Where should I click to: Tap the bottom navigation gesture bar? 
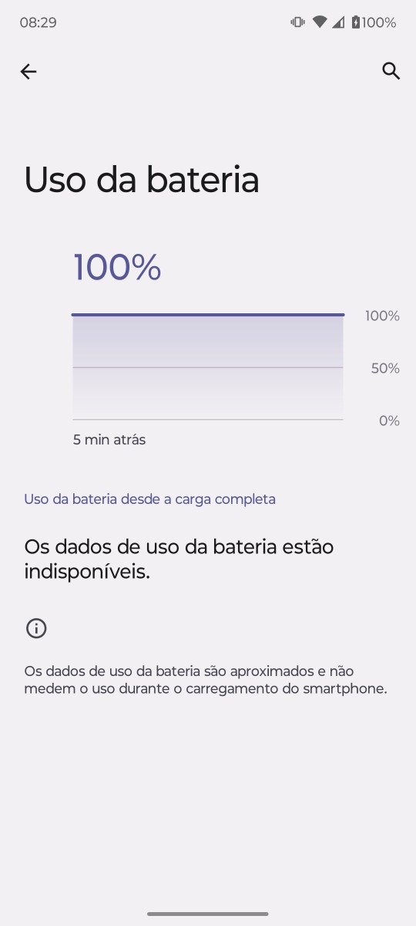(208, 914)
